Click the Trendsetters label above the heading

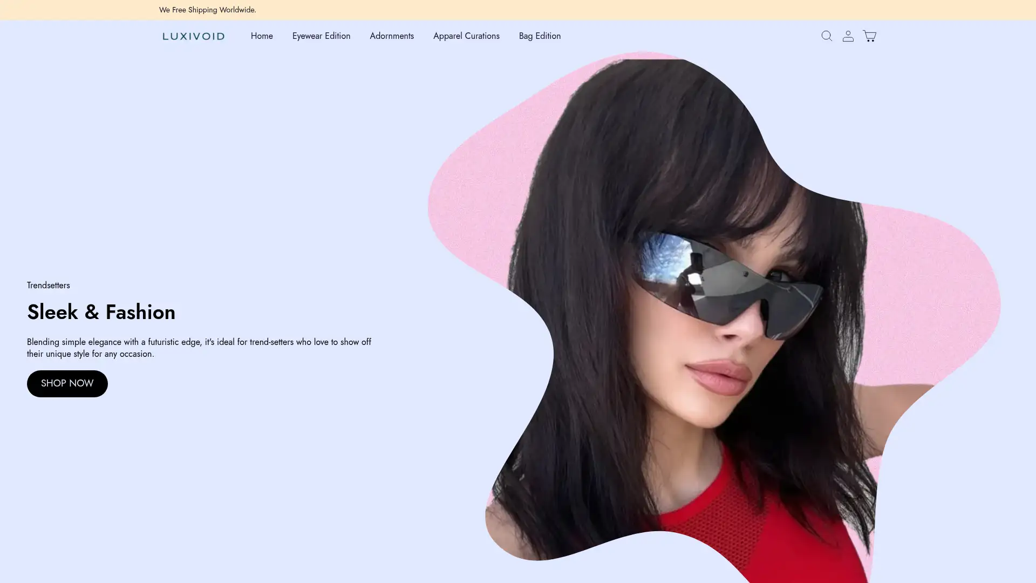click(x=48, y=285)
